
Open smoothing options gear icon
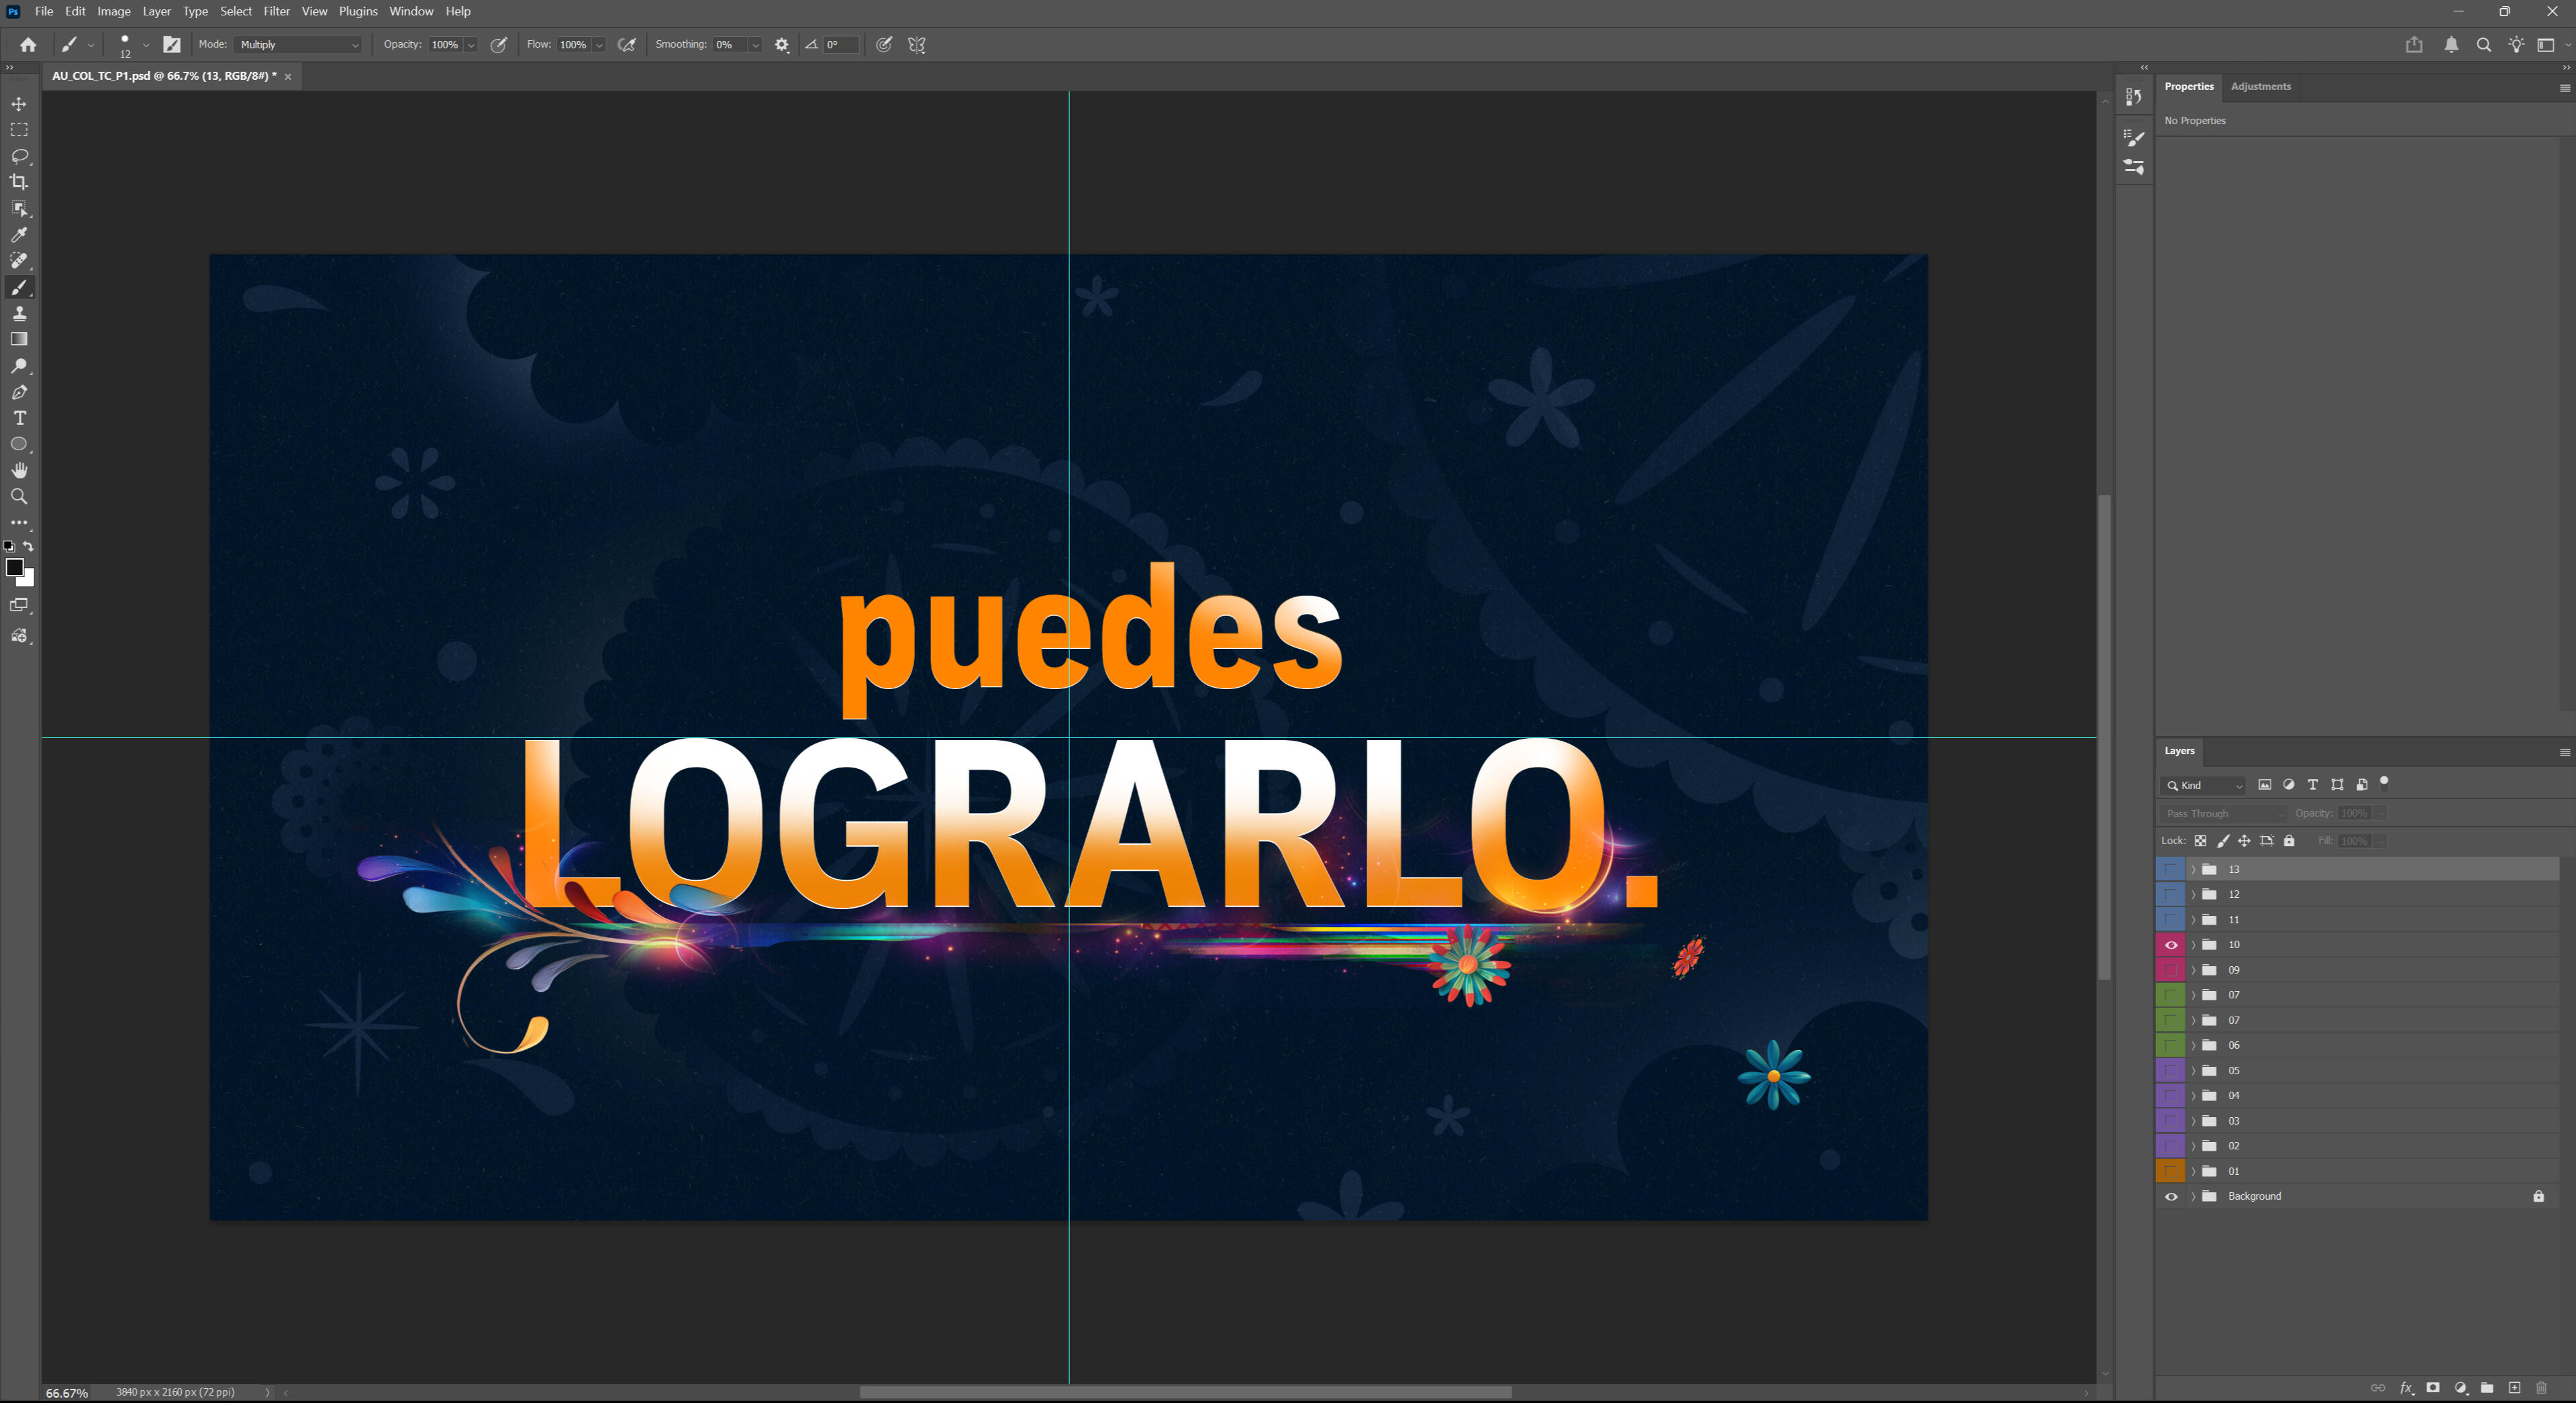pos(782,45)
